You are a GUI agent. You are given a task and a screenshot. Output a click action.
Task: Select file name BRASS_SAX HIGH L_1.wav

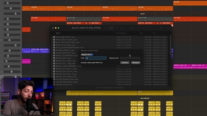tap(66, 69)
